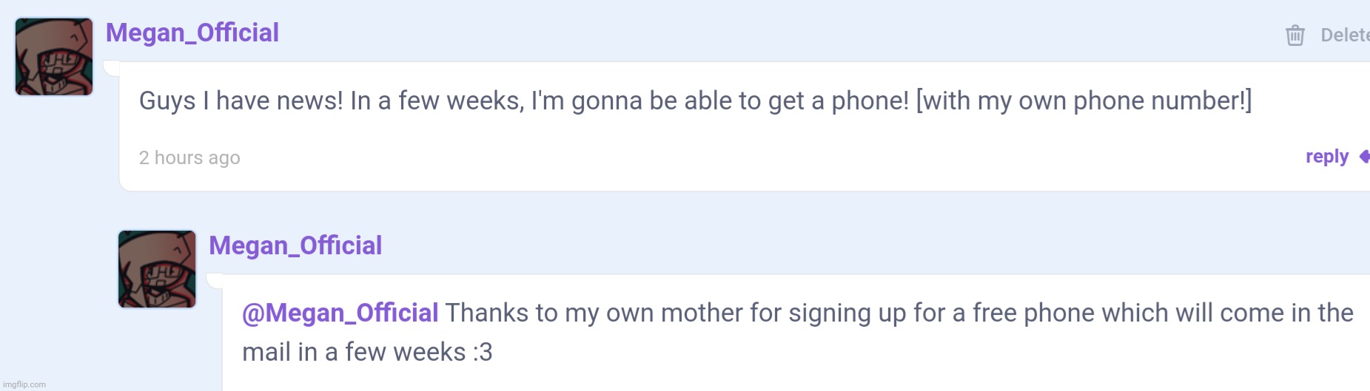This screenshot has height=391, width=1370.
Task: Click the 'mail in a few weeks :3' line
Action: tap(367, 352)
